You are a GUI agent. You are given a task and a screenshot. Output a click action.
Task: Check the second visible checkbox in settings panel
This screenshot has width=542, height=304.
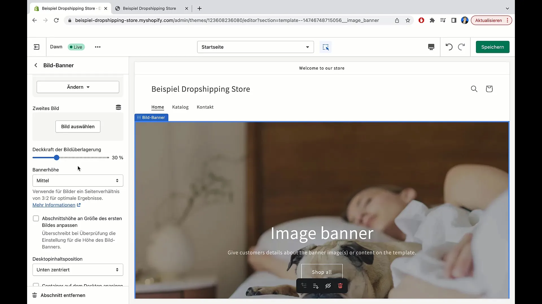[36, 285]
